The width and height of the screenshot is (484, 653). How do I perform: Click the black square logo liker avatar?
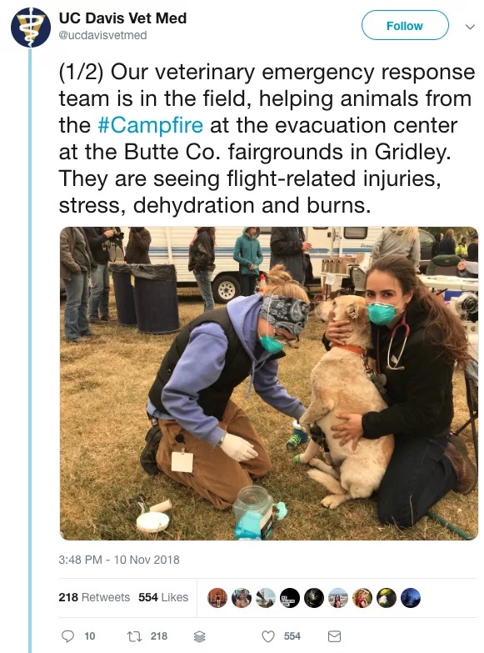coord(290,598)
